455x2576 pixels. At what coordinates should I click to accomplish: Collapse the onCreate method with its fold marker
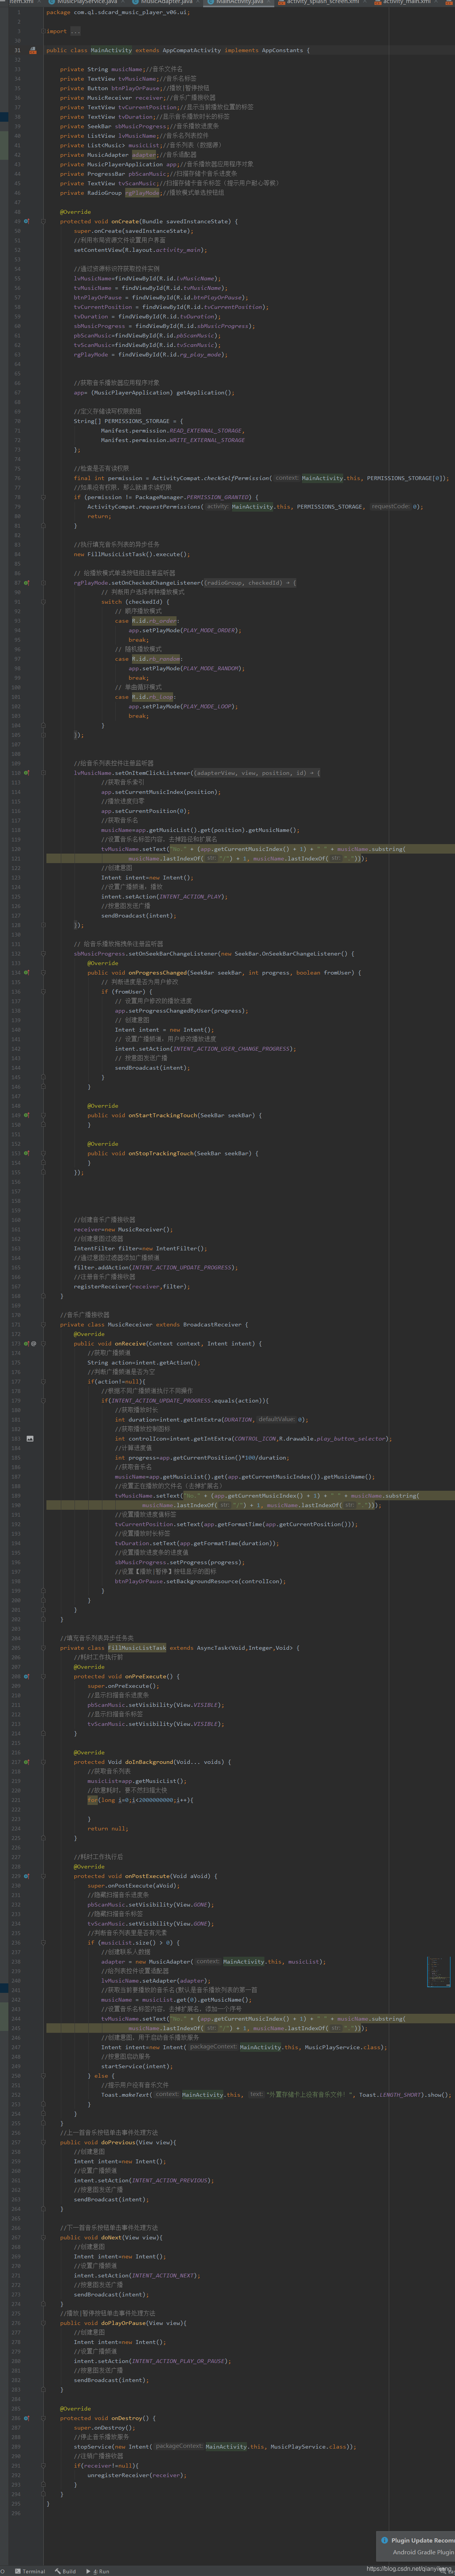click(43, 221)
